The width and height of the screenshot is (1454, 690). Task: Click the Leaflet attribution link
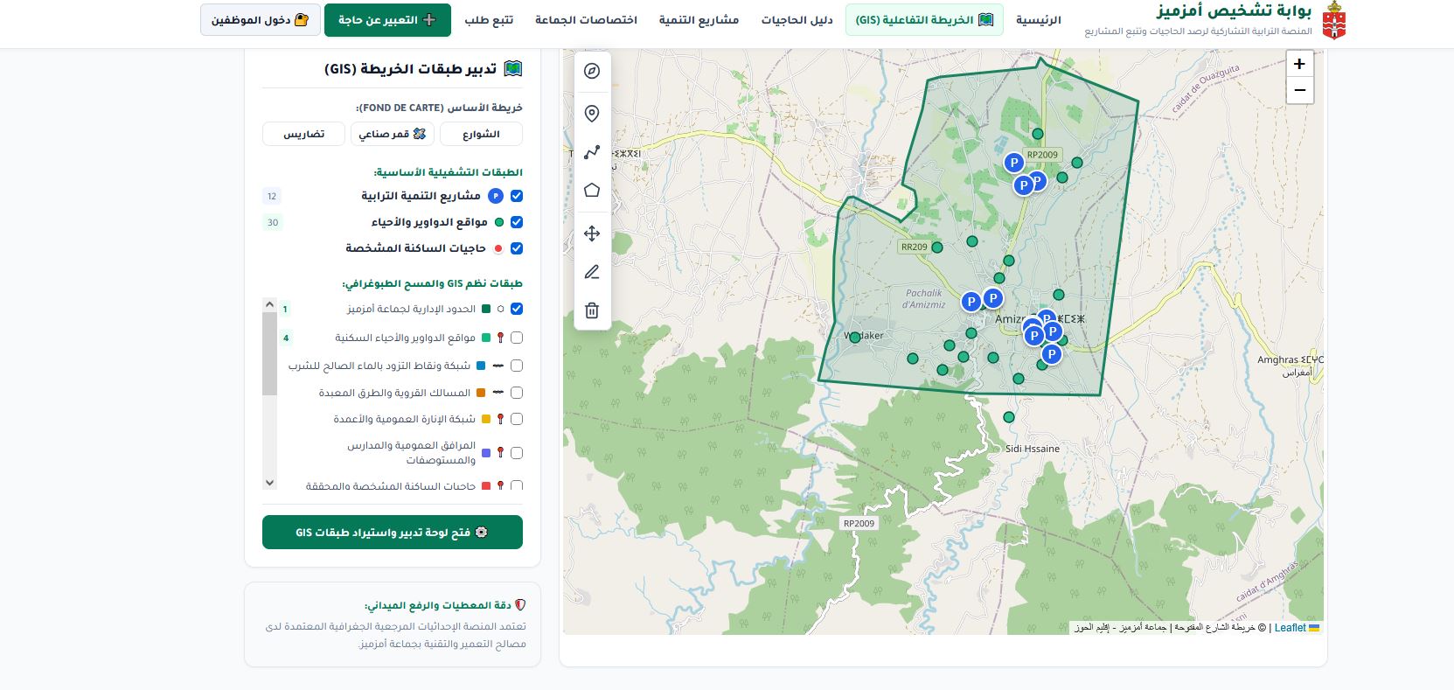(x=1297, y=627)
